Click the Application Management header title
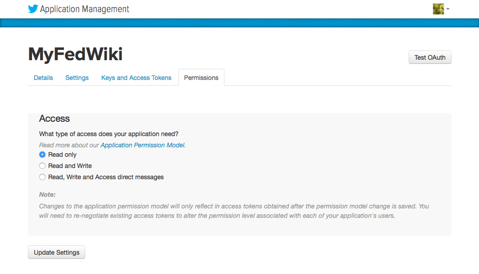Screen dimensions: 479x274 click(x=85, y=9)
